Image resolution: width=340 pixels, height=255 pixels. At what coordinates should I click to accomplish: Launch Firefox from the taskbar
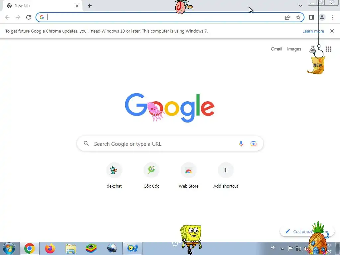coord(50,248)
